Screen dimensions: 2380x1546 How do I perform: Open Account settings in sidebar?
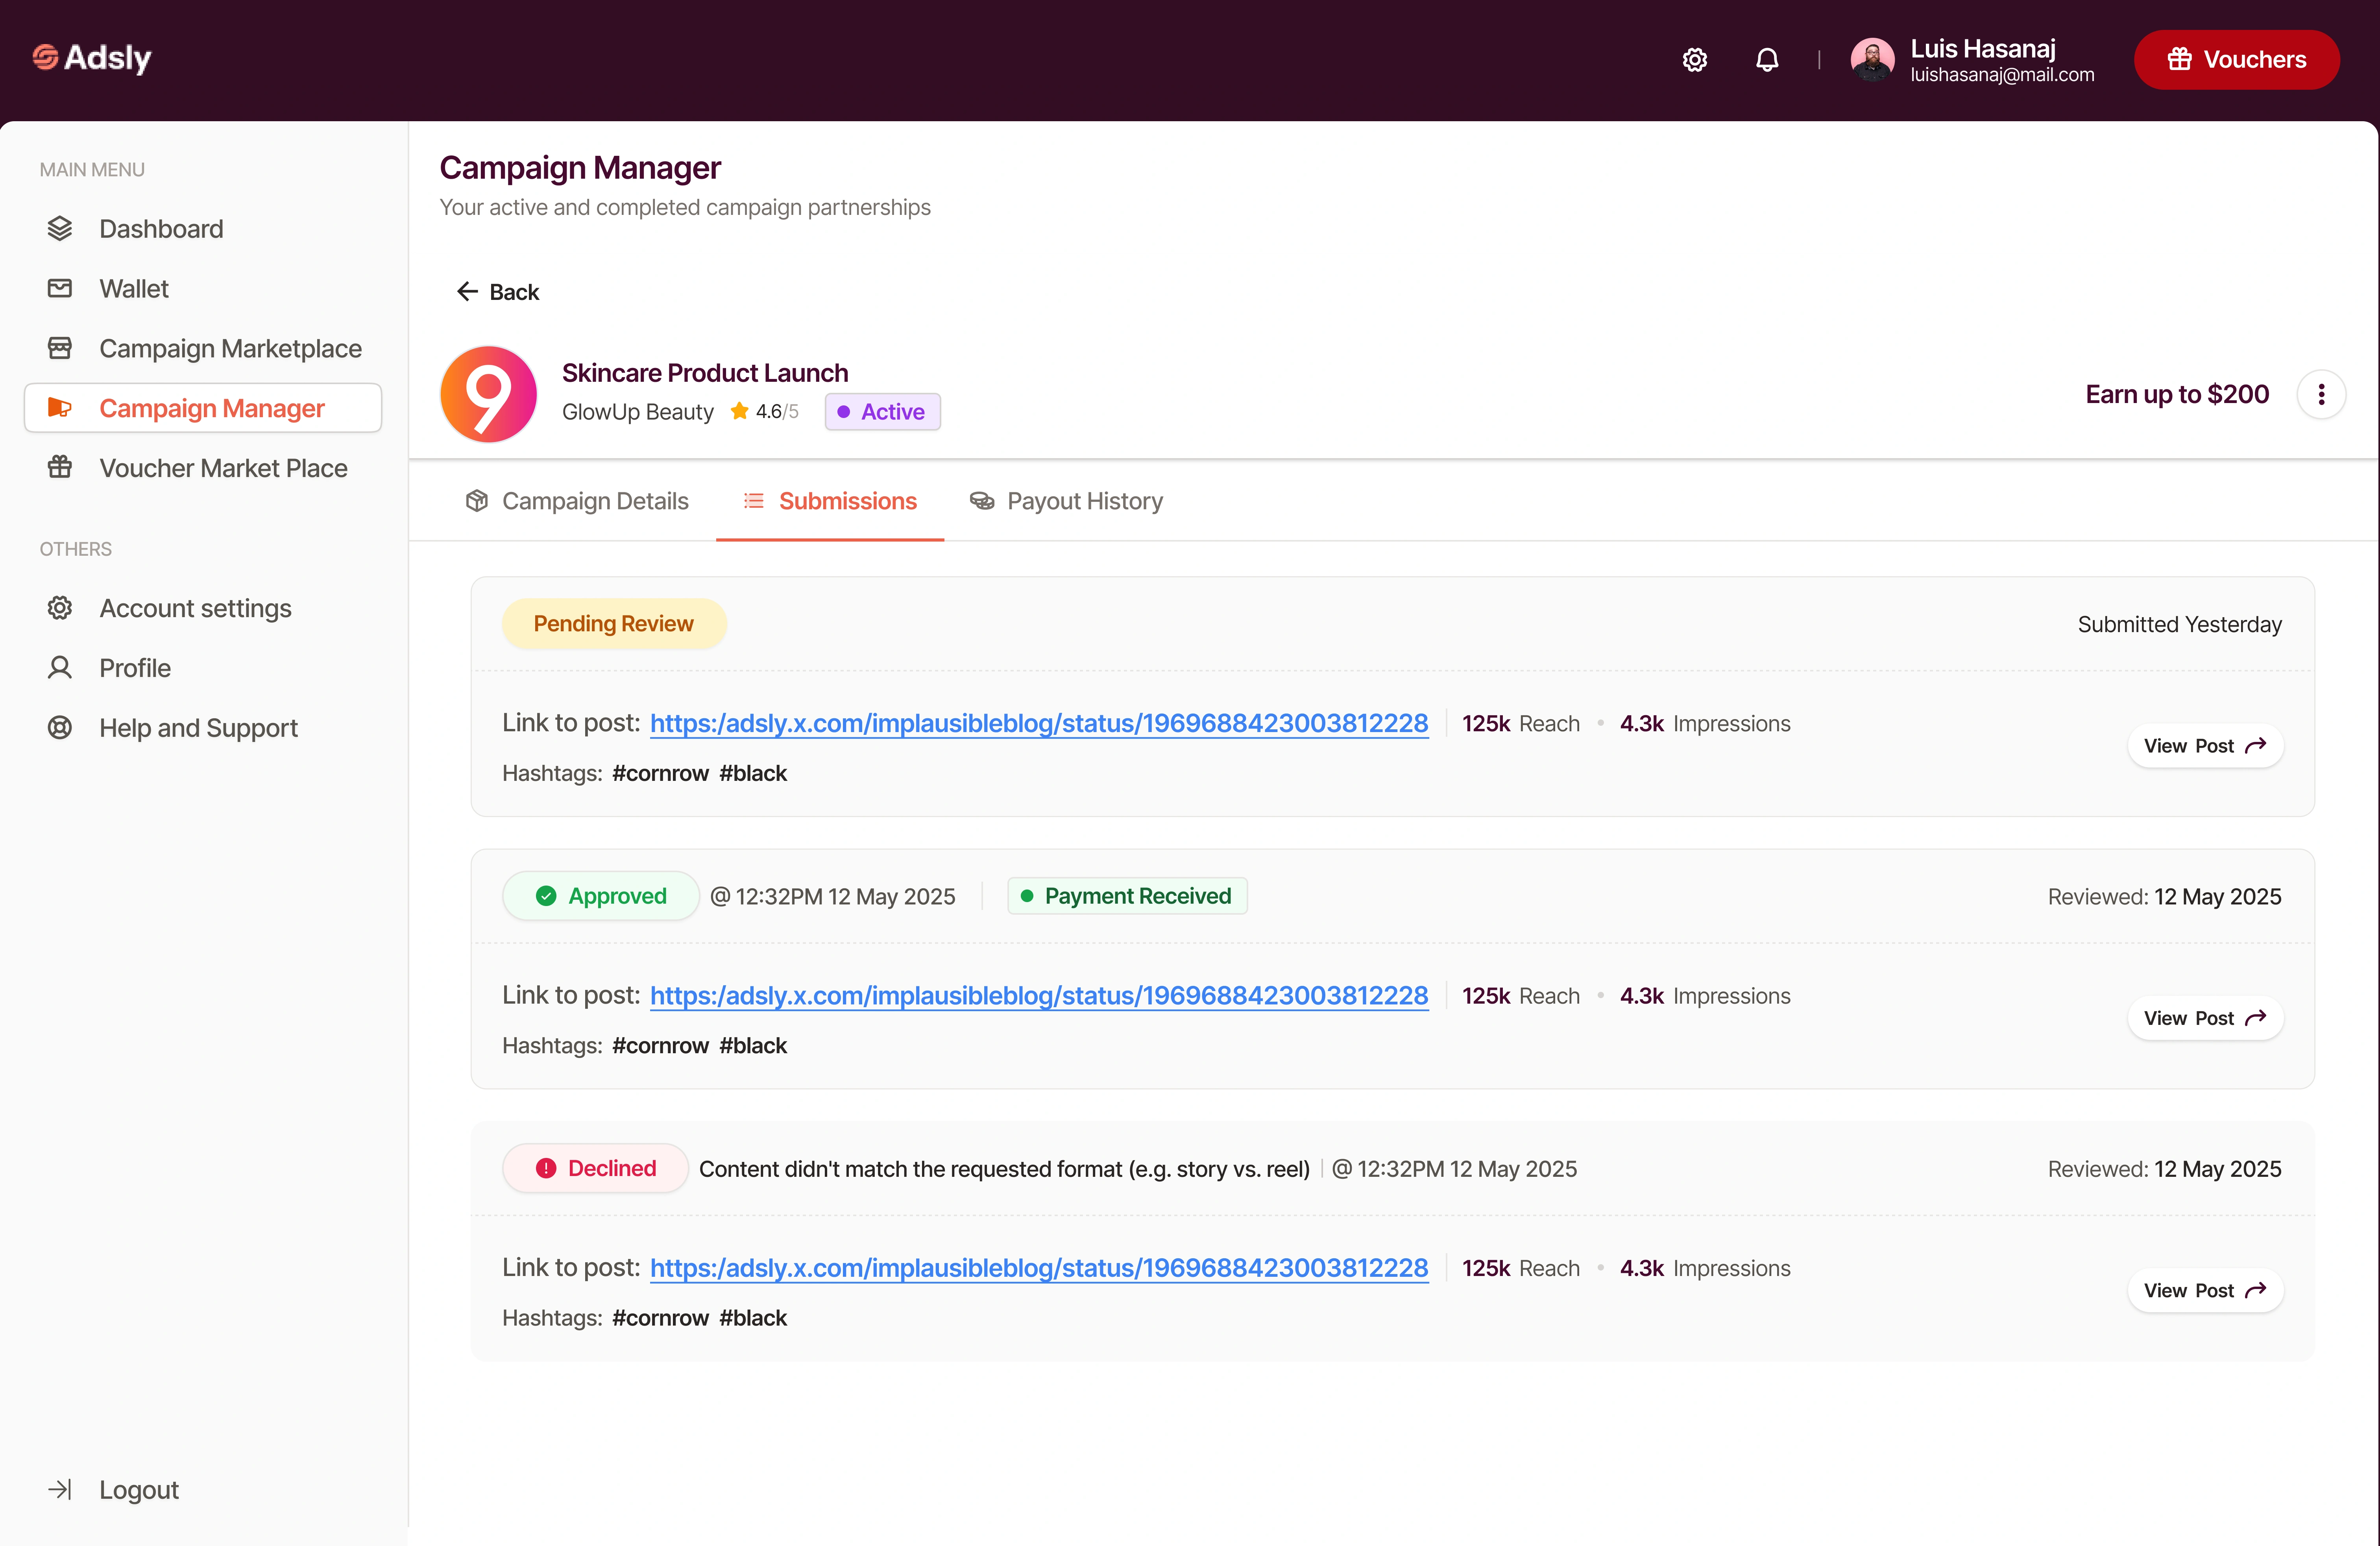point(195,608)
